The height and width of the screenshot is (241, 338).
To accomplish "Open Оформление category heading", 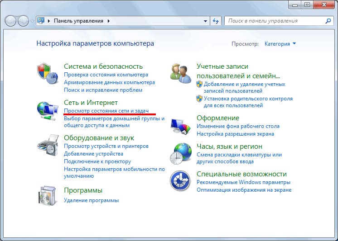I will (218, 118).
